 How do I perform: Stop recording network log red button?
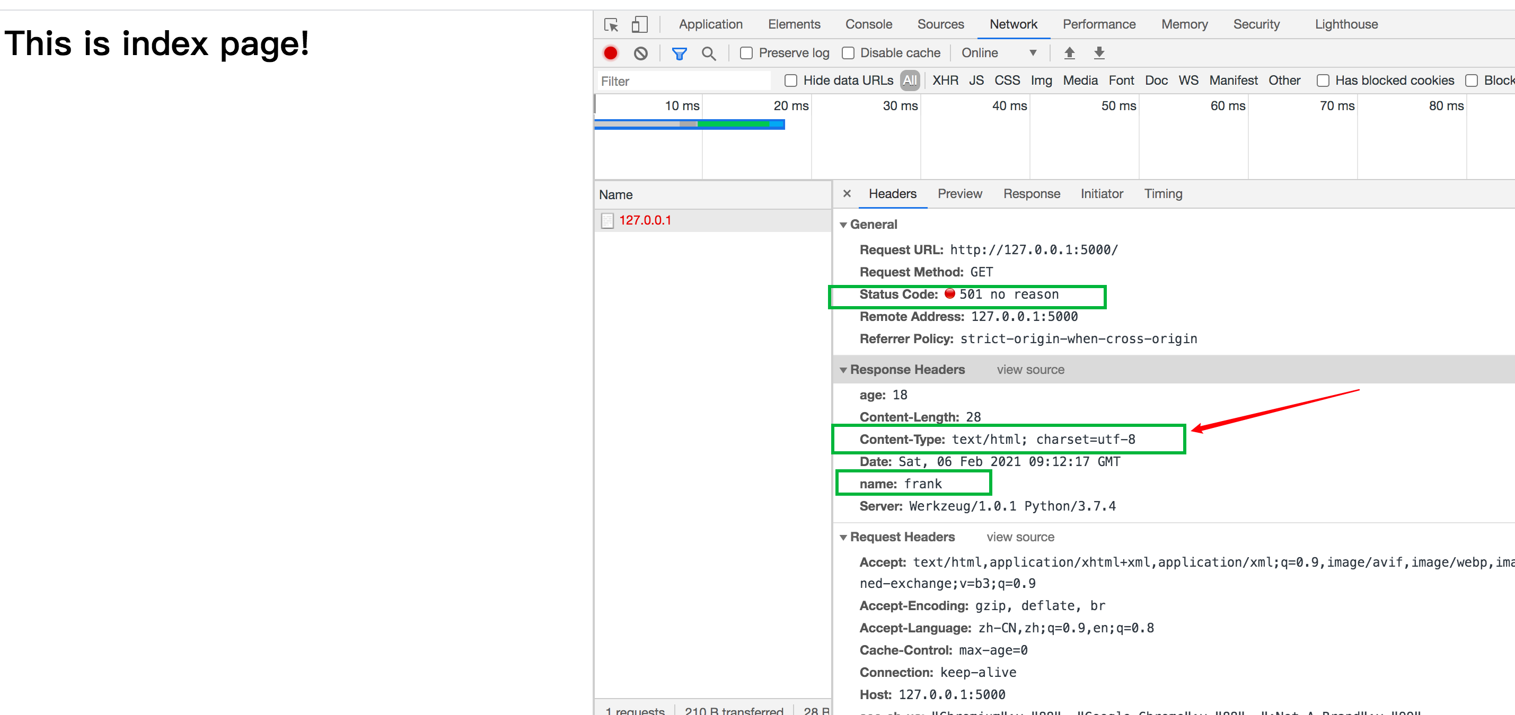click(x=611, y=53)
